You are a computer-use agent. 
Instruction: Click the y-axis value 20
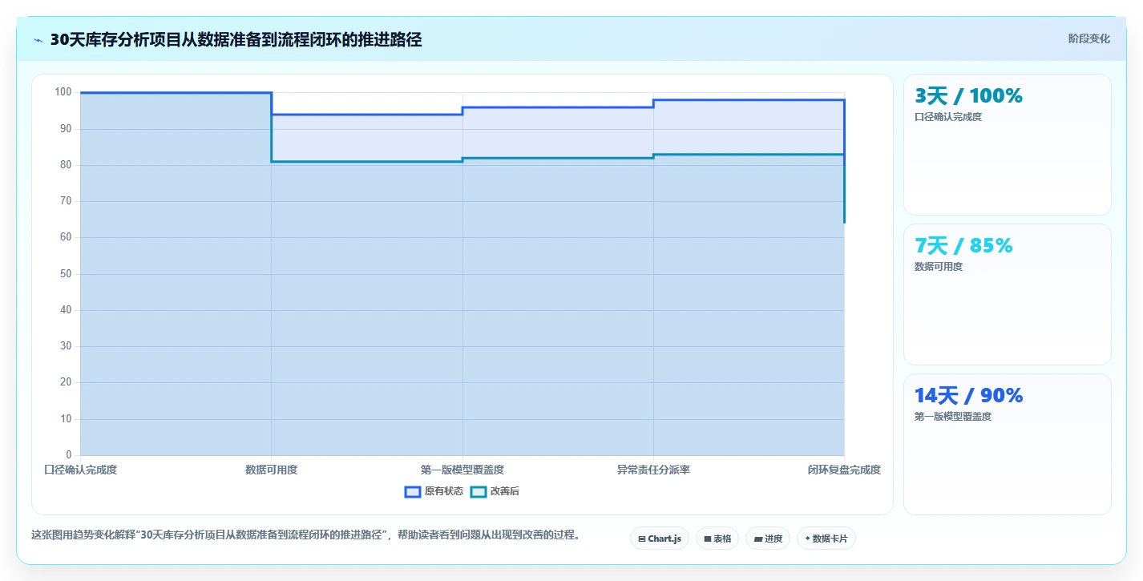66,382
